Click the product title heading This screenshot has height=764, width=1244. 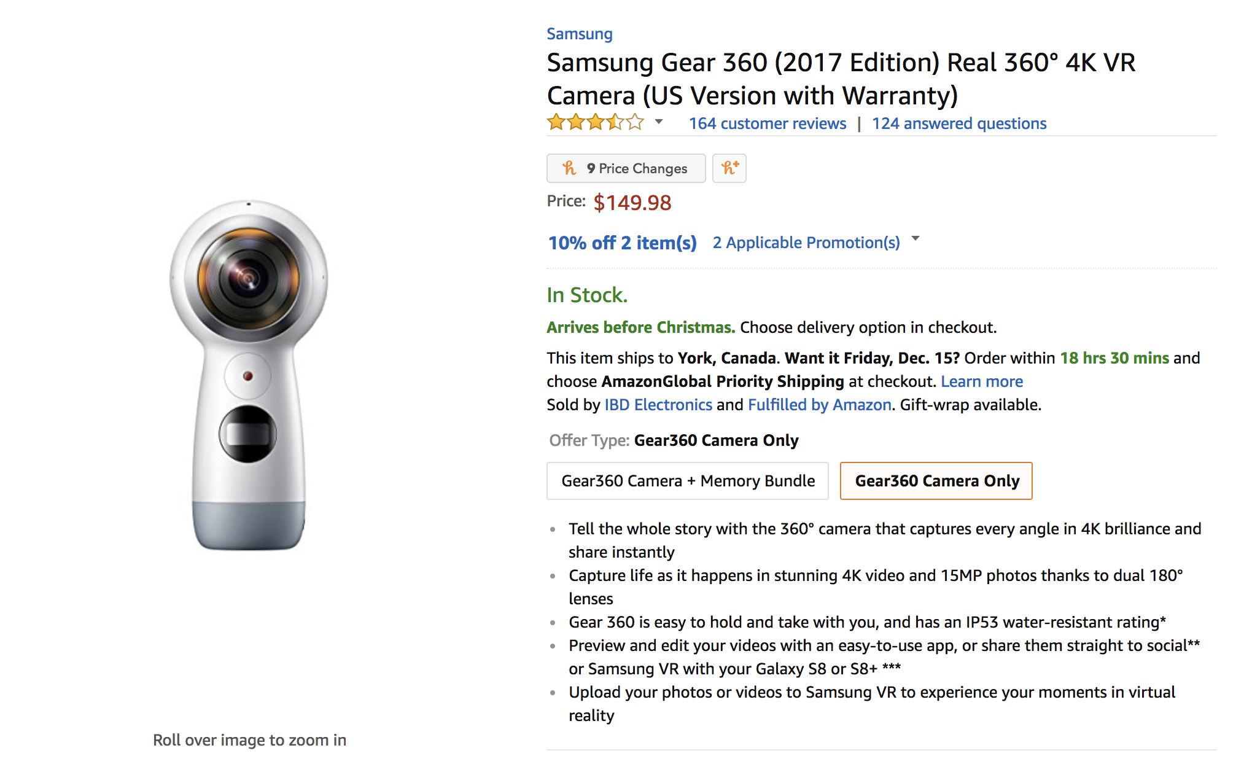point(841,79)
